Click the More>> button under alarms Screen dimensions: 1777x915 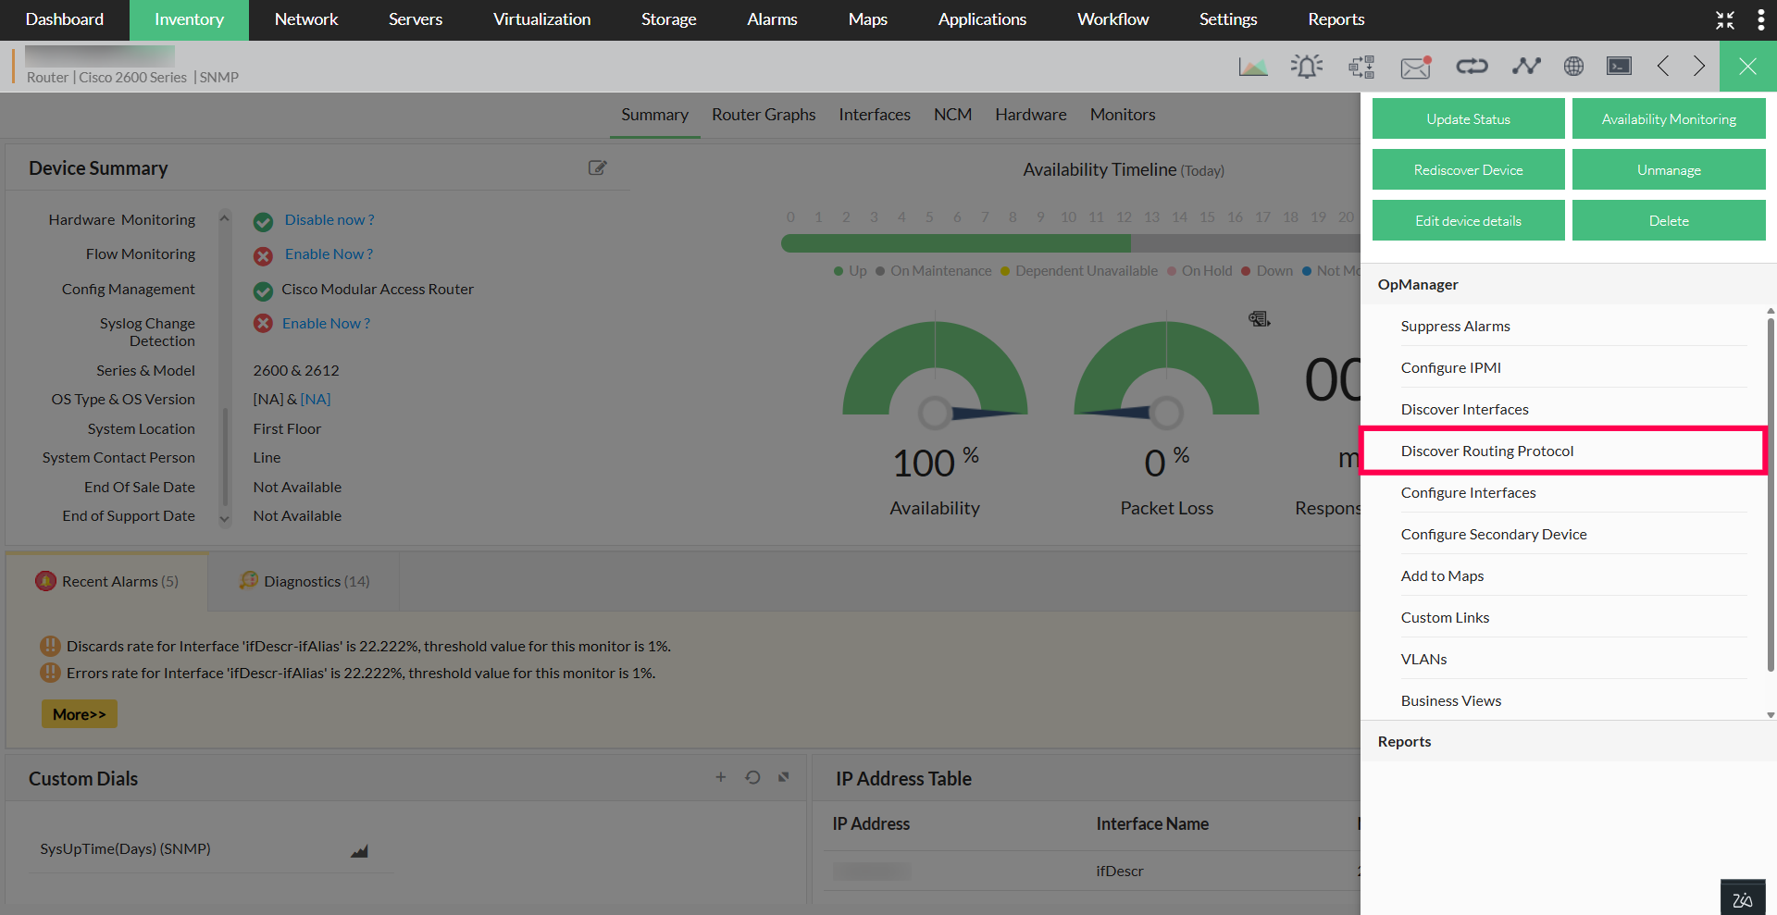(x=80, y=714)
